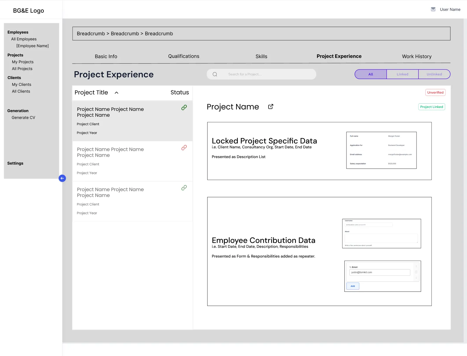467x356 pixels.
Task: Click the Status column header
Action: click(180, 93)
